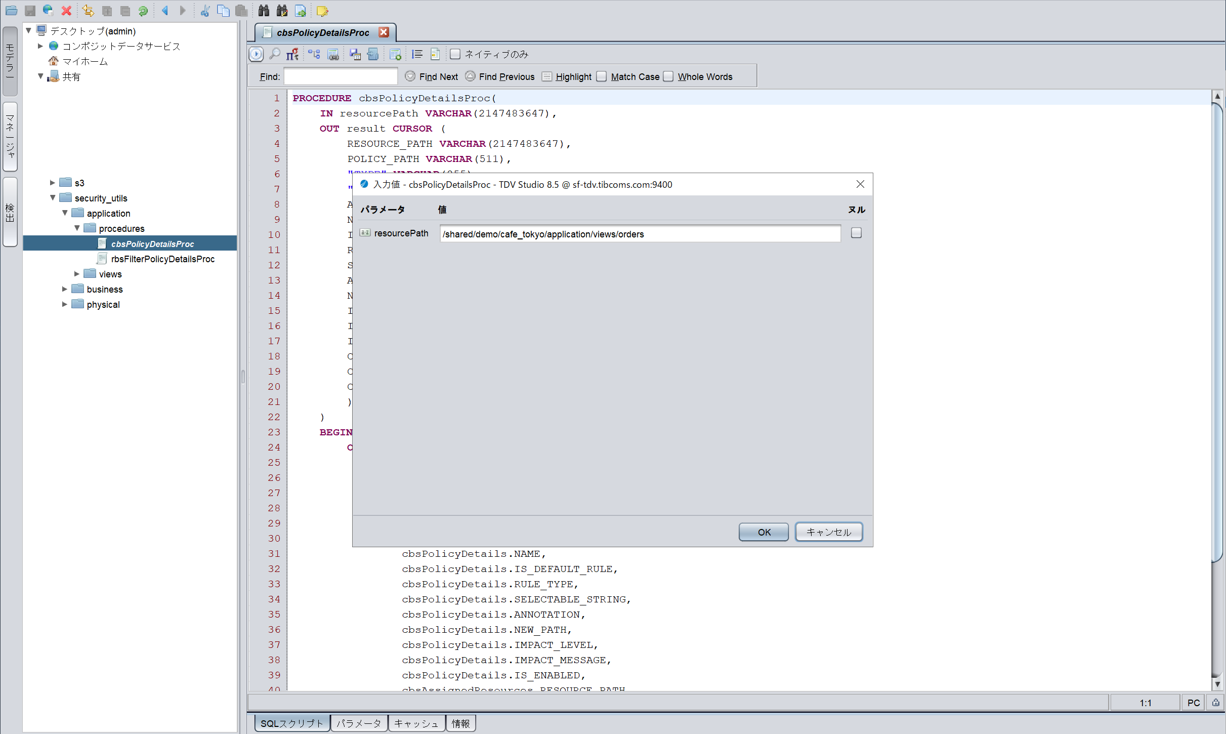Collapse the security_utils folder

click(53, 198)
